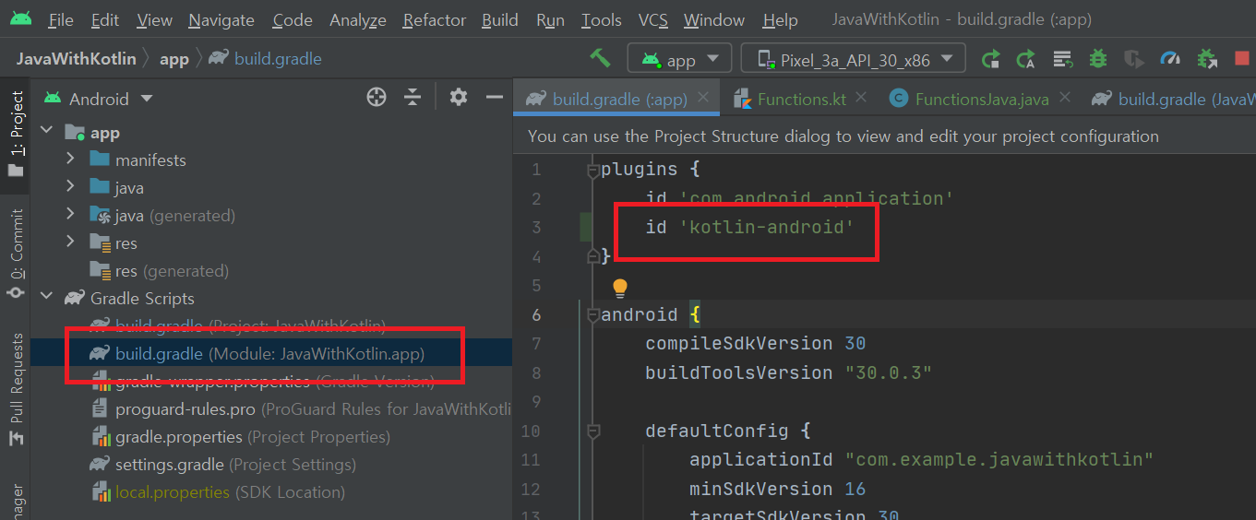Collapse the app module node
1256x520 pixels.
click(46, 132)
